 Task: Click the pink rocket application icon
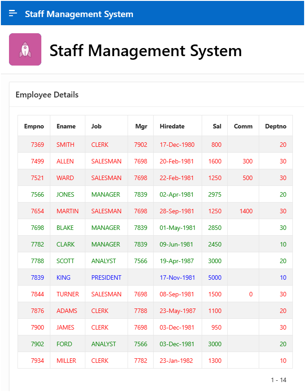(x=25, y=49)
